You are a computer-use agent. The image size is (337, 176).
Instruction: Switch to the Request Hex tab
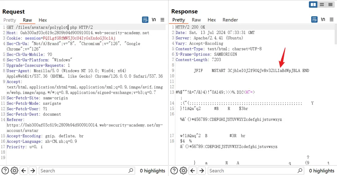[x=43, y=20]
